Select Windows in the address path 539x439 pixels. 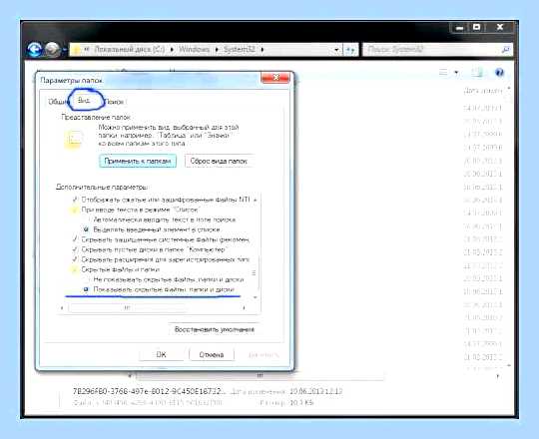pyautogui.click(x=194, y=49)
